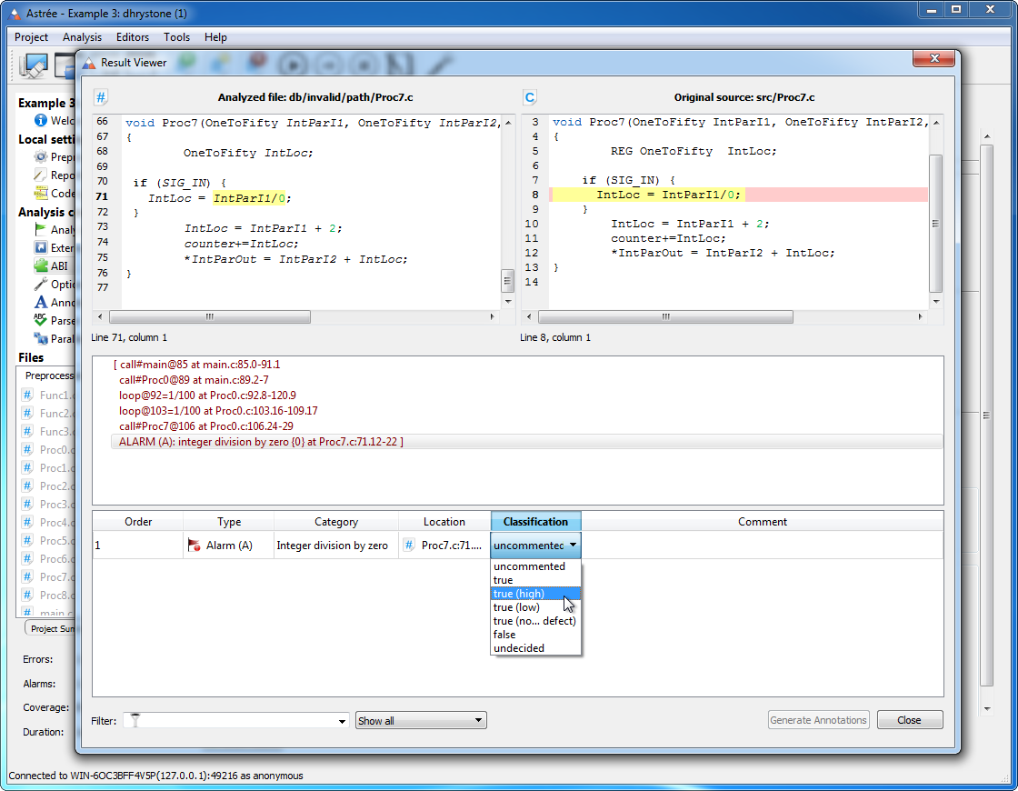1018x791 pixels.
Task: Open the 'Show all' dropdown
Action: point(421,720)
